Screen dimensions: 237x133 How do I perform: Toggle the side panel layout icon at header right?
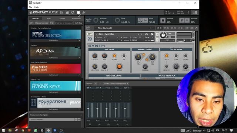(195, 12)
